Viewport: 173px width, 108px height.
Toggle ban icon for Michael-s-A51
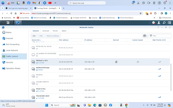tap(116, 62)
